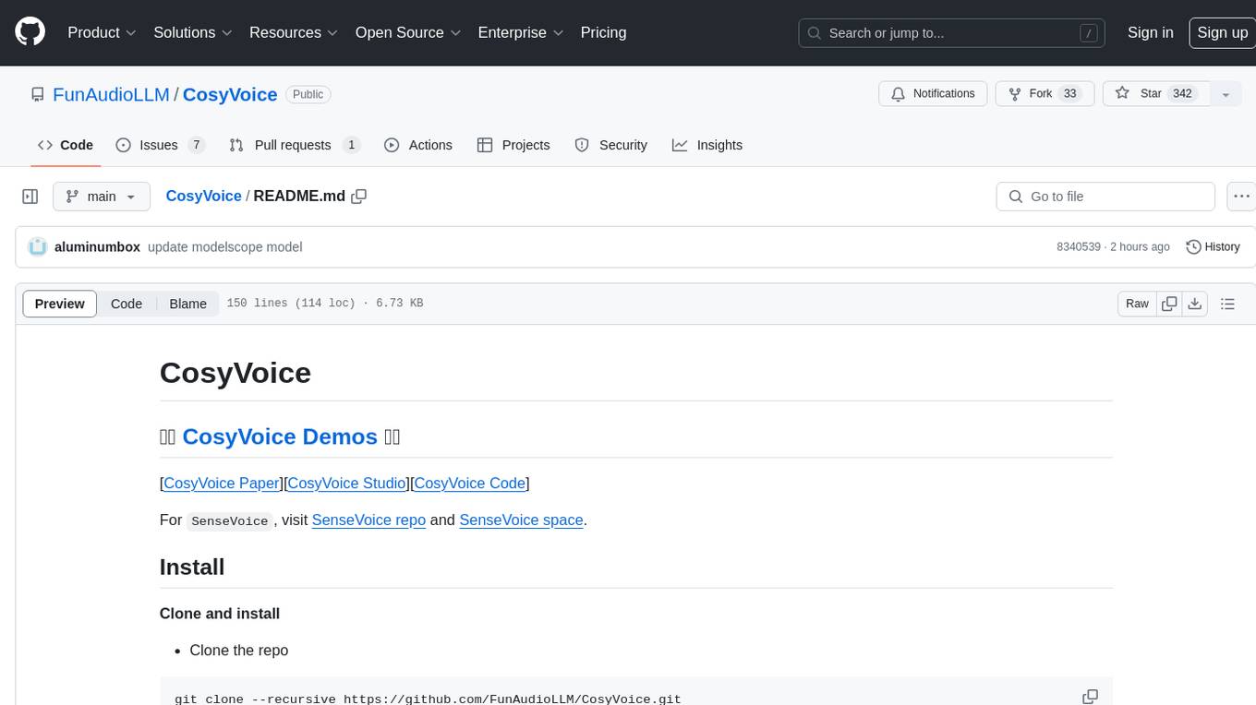Open the main branch selector
Viewport: 1256px width, 705px height.
coord(102,197)
